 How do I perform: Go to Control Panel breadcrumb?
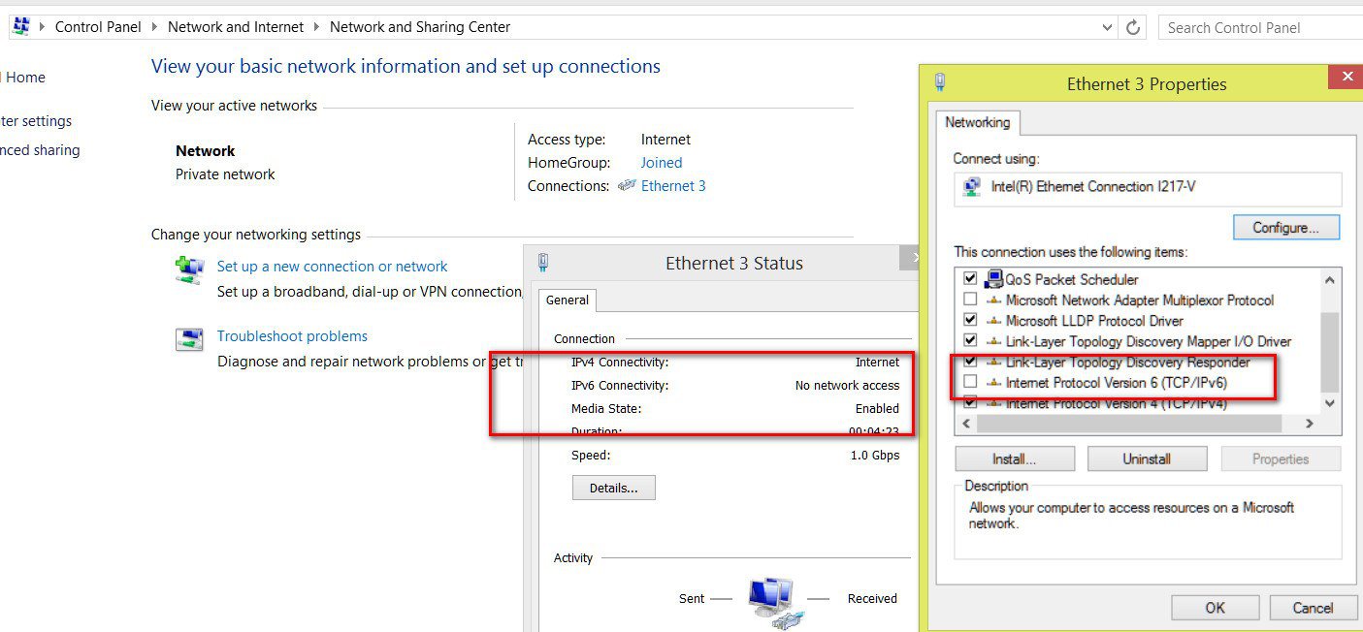(x=98, y=27)
